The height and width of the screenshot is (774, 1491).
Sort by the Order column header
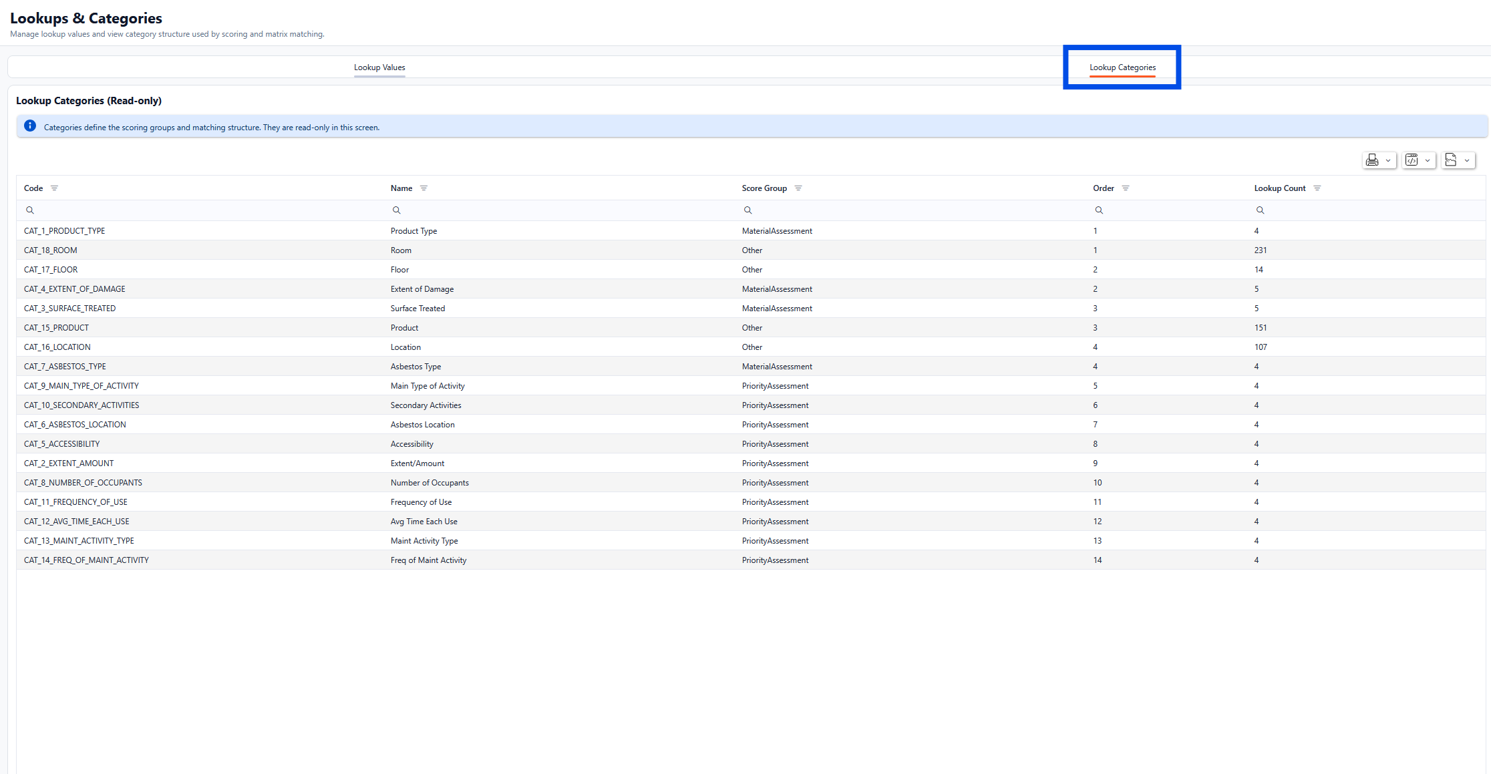(x=1104, y=188)
